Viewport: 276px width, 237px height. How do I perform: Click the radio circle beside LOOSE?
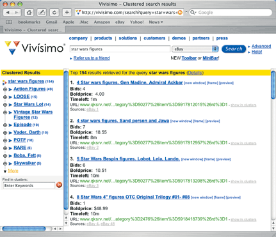point(5,97)
